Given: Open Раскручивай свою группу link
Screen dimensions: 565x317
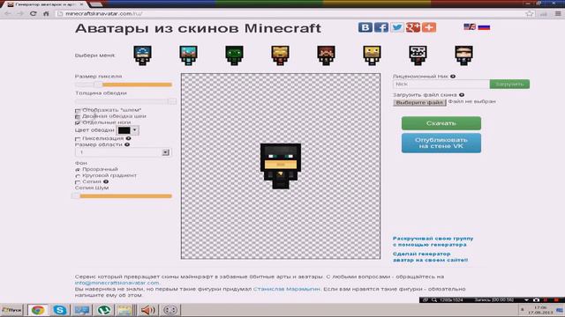Looking at the screenshot, I should point(433,241).
